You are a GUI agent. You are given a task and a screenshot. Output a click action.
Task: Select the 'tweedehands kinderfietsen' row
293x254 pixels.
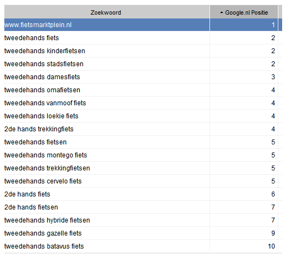[143, 51]
